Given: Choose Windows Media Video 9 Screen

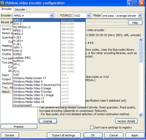Looking at the screenshot, I should tap(49, 92).
